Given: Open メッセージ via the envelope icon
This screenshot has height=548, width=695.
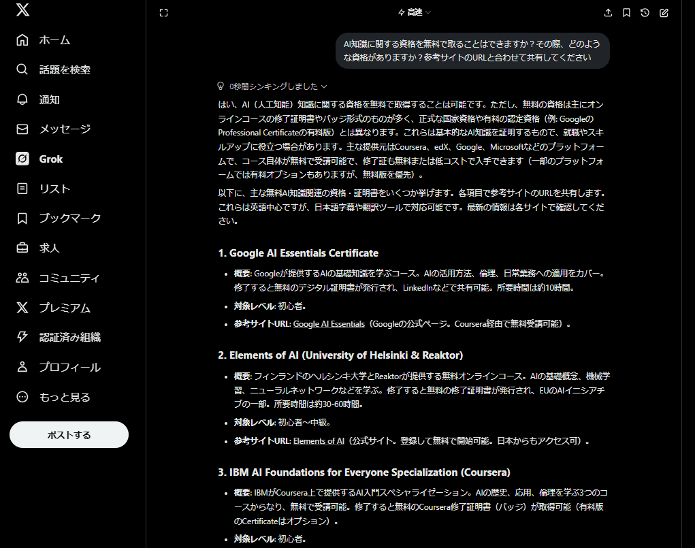Looking at the screenshot, I should coord(22,129).
